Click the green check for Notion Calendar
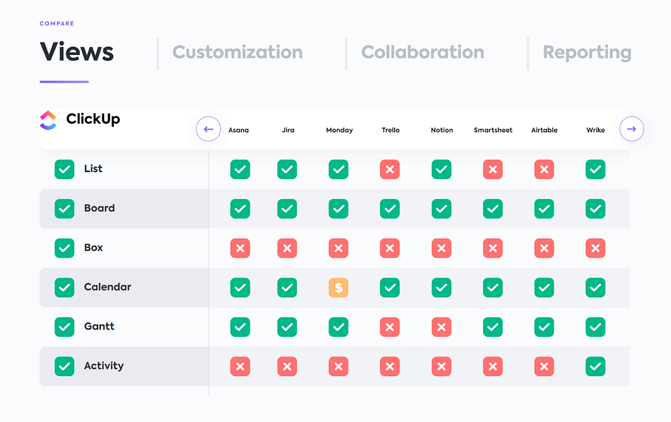Viewport: 671px width, 422px height. (x=442, y=287)
